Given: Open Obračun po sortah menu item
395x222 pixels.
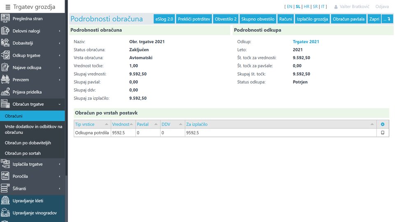Looking at the screenshot, I should pyautogui.click(x=23, y=153).
